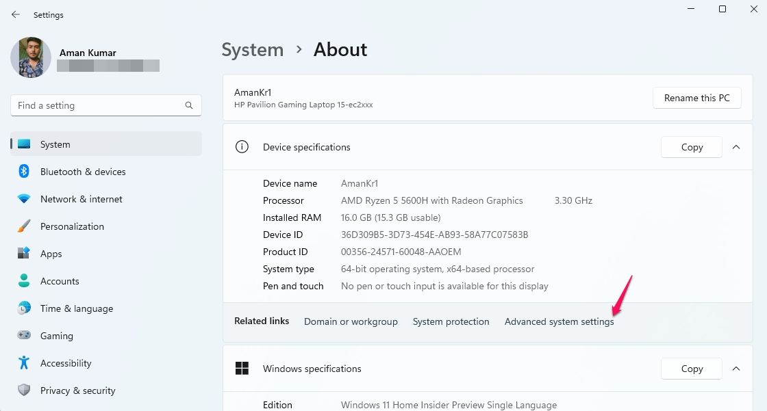This screenshot has height=411, width=767.
Task: Click the Network & internet Wi-Fi icon
Action: pos(24,199)
